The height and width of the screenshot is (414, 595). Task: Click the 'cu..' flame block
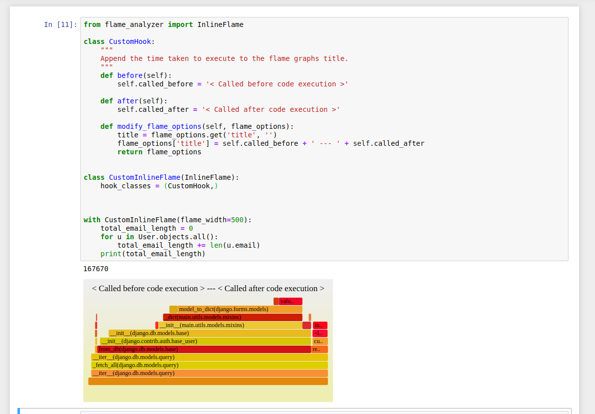(x=319, y=341)
